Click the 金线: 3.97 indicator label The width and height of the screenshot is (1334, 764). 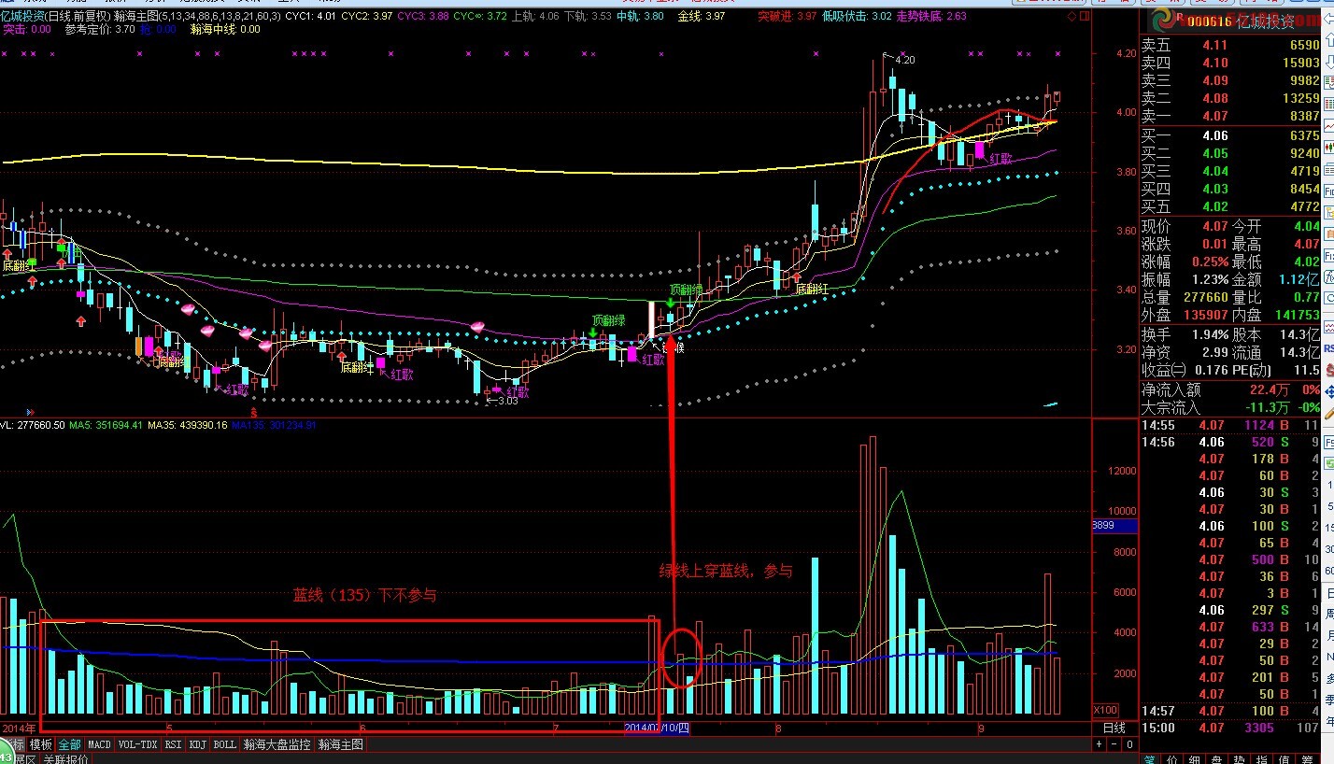coord(701,17)
